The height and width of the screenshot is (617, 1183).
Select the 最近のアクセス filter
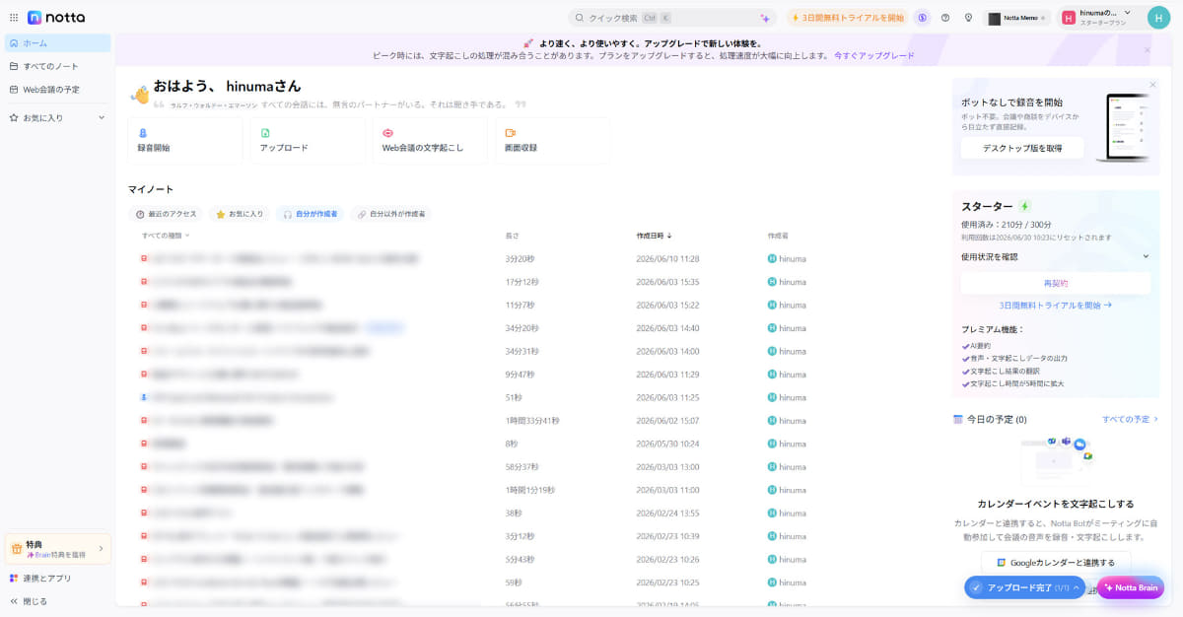[167, 214]
